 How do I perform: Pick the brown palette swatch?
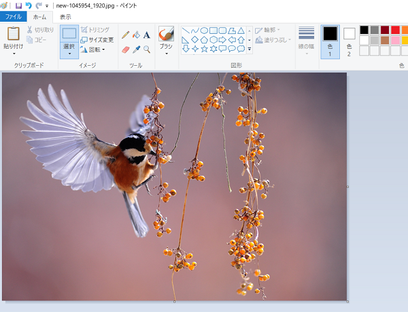(385, 40)
